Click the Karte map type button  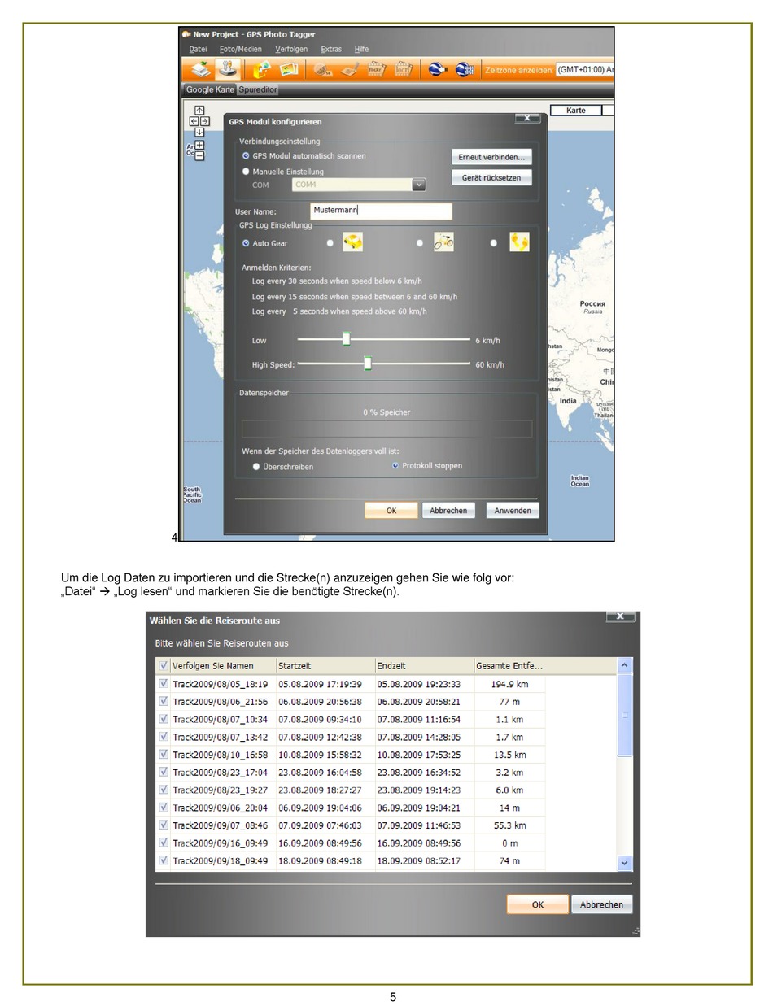tap(576, 110)
